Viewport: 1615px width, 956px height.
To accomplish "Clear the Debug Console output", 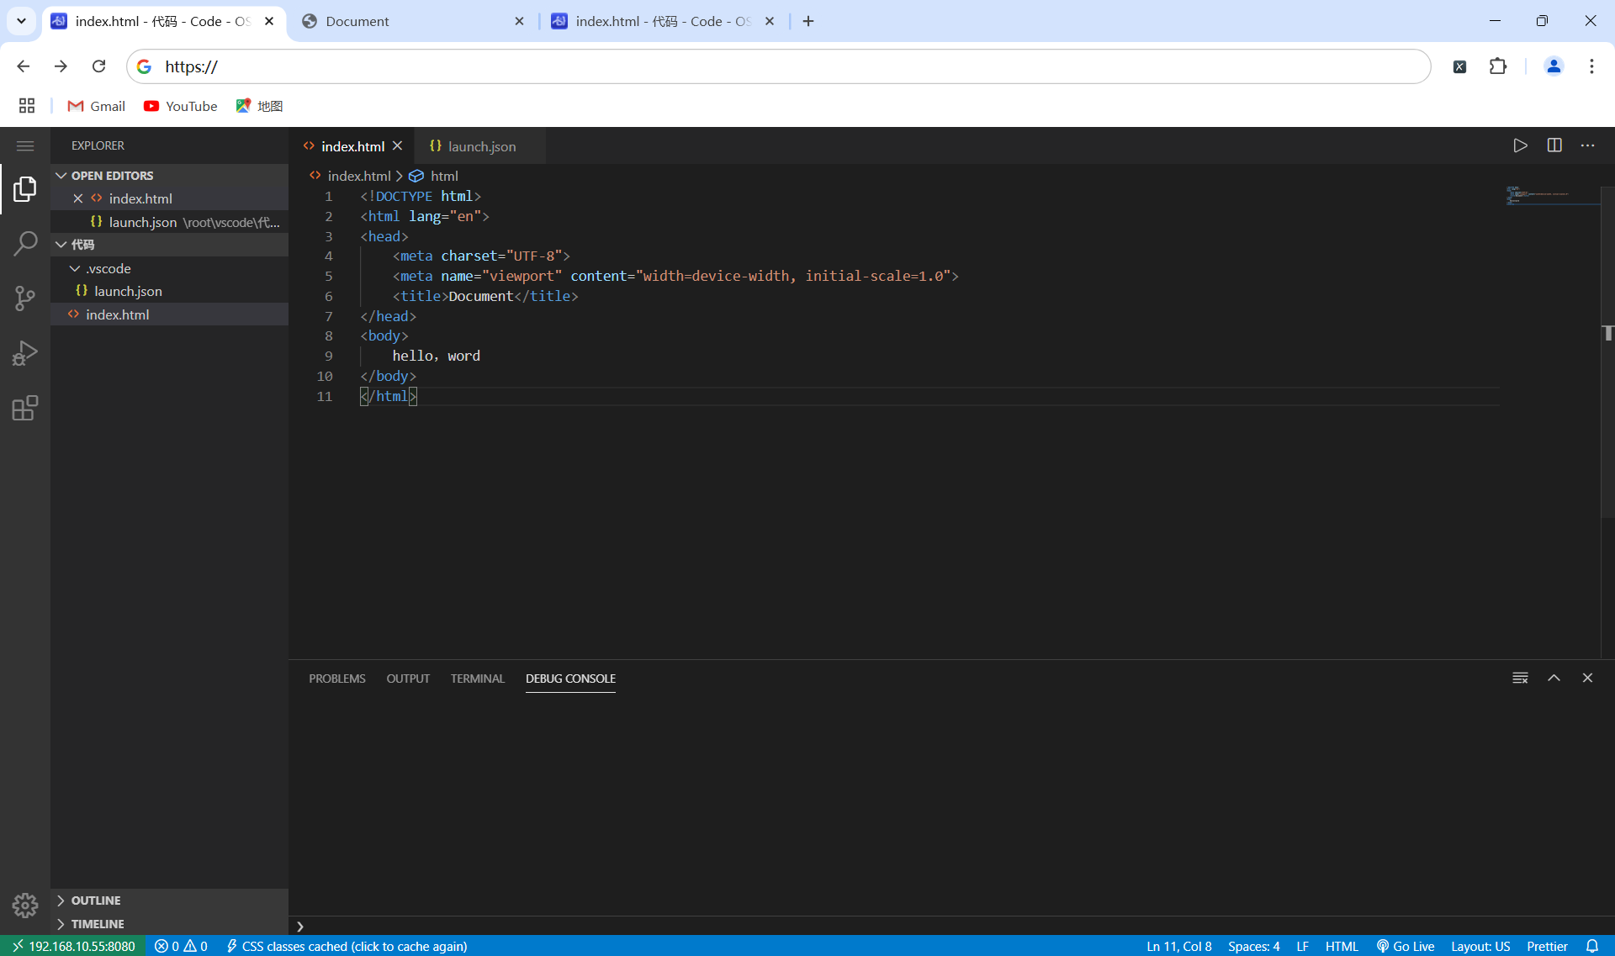I will [1519, 678].
